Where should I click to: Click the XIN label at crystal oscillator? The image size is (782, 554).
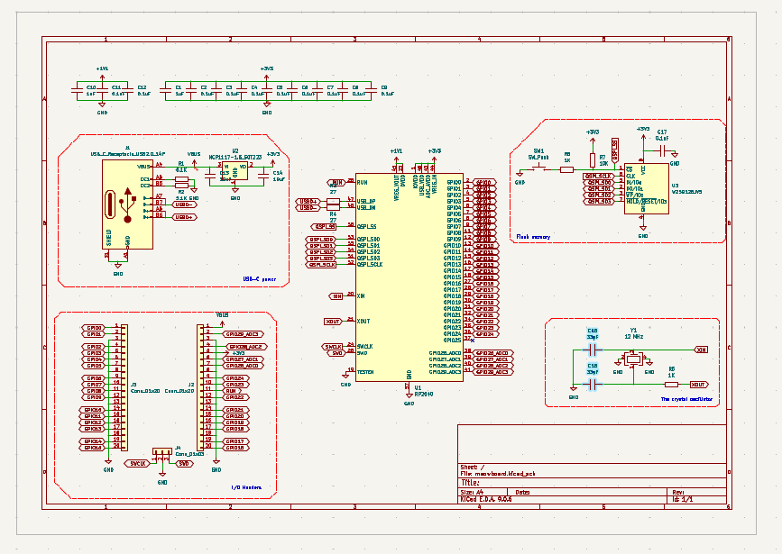(x=701, y=349)
